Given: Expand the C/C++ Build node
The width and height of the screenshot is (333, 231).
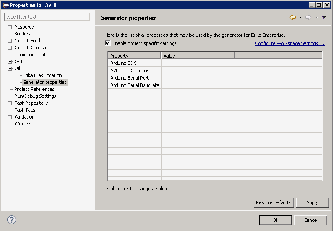Looking at the screenshot, I should 10,41.
